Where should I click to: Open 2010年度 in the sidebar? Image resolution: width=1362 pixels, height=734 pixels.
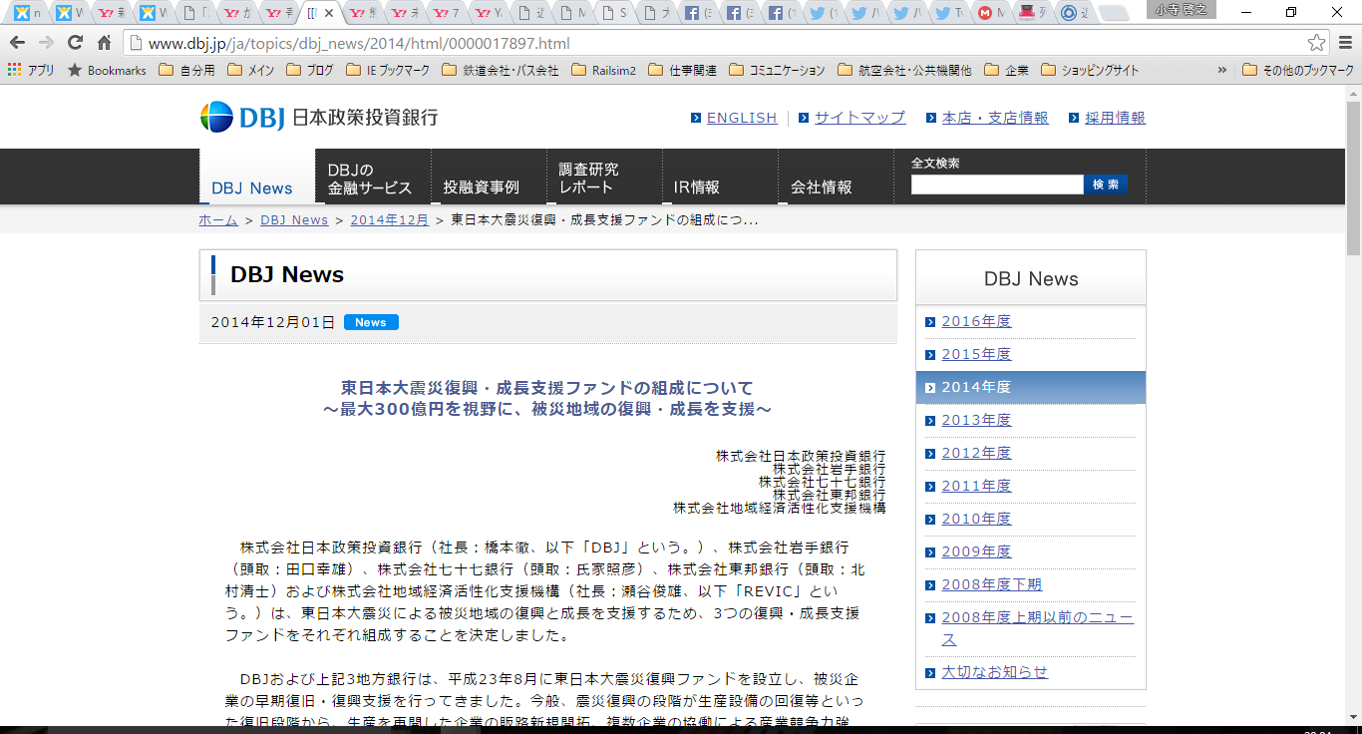click(x=976, y=519)
